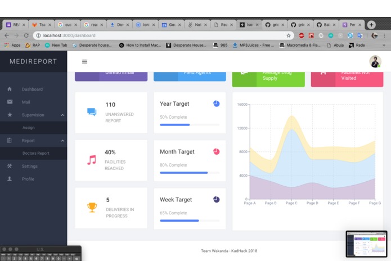Collapse the Report menu chevron
Screen dimensions: 391x278
click(x=62, y=141)
